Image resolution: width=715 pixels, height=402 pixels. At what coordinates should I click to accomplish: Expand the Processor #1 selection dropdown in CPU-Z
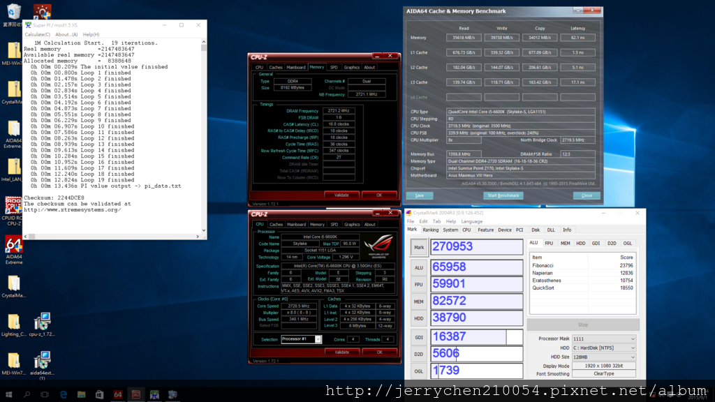301,339
